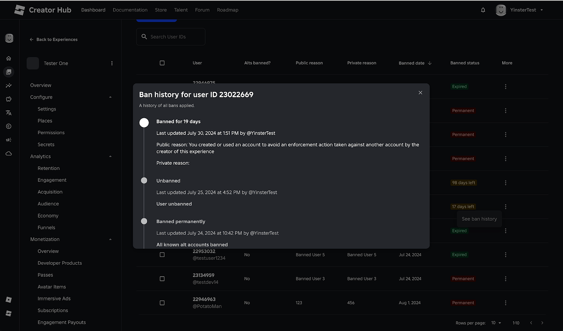Check the checkbox for user 22953032

click(162, 254)
